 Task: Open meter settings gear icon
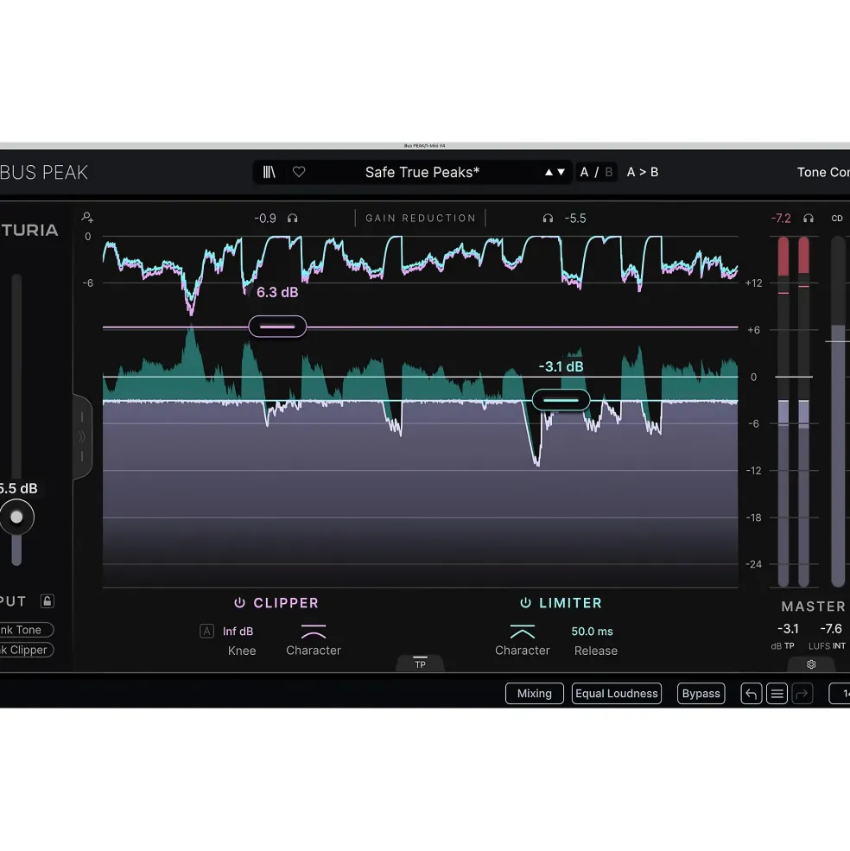point(811,664)
